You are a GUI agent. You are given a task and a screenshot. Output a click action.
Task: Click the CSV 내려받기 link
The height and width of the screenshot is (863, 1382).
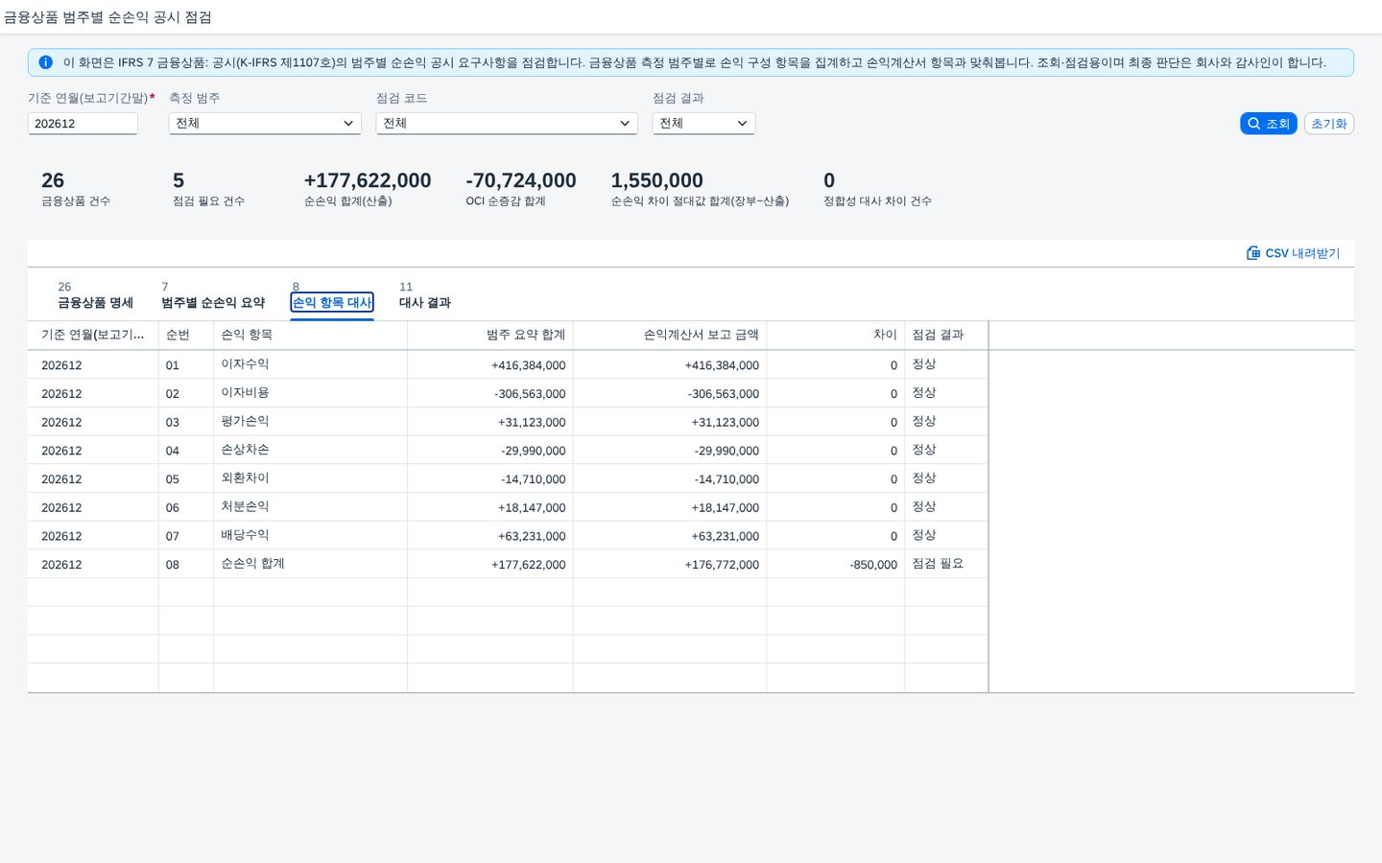pyautogui.click(x=1294, y=253)
